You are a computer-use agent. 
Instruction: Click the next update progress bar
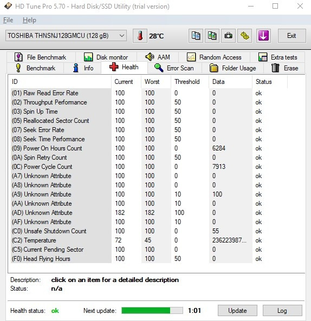pos(152,310)
